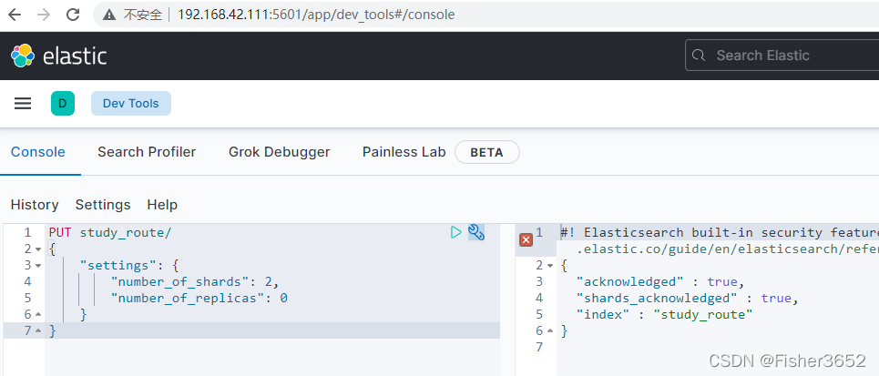
Task: Open the Painless Lab tab
Action: (404, 152)
